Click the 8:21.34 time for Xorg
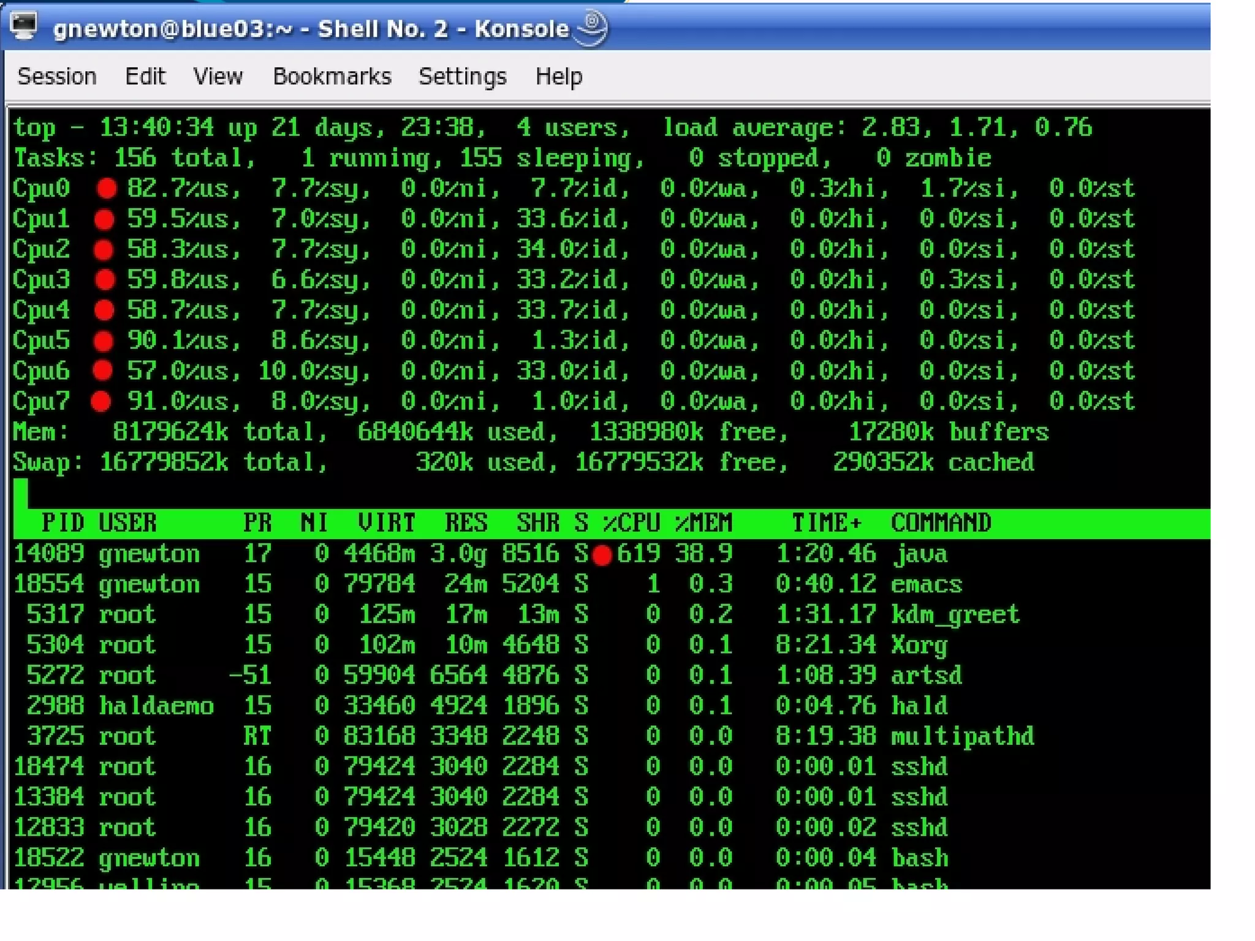This screenshot has width=1255, height=941. [x=826, y=645]
